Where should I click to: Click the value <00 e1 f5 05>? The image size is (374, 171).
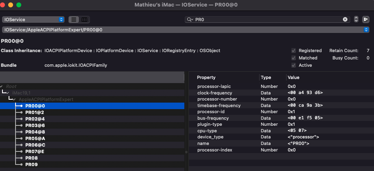[305, 118]
